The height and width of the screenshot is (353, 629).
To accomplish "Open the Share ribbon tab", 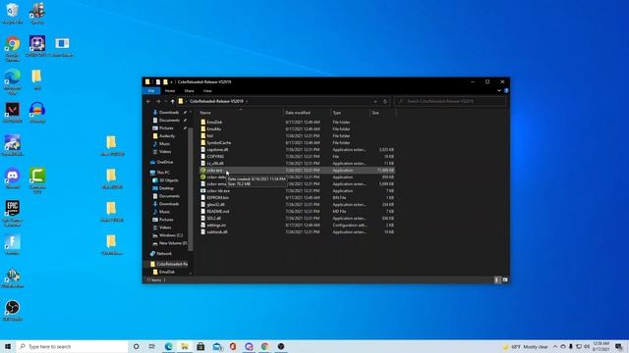I will [x=189, y=91].
